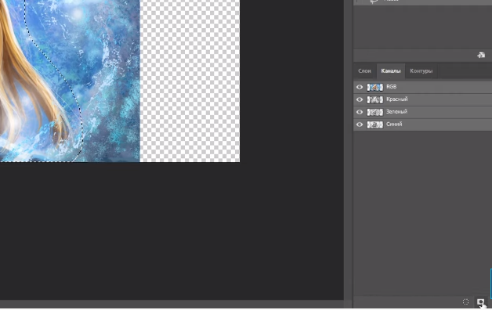Click the transparent checkerboard area of the canvas

pos(190,81)
